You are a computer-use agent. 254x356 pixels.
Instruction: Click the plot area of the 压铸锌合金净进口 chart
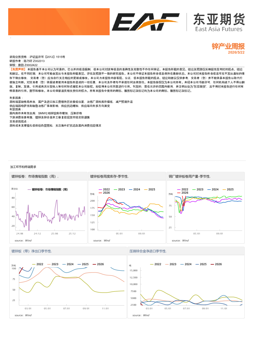191,287
